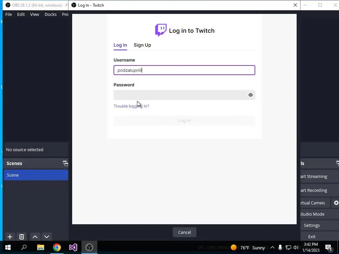Move scene up with arrow icon
Screen dimensions: 339x254
(35, 237)
